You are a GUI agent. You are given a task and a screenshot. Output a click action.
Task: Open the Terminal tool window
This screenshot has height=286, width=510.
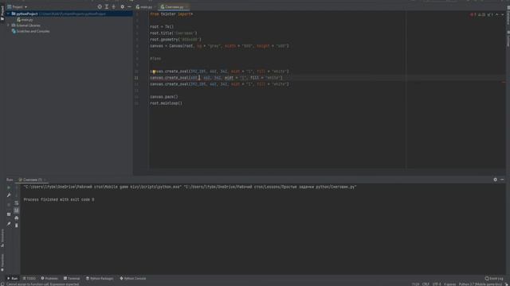pos(72,278)
